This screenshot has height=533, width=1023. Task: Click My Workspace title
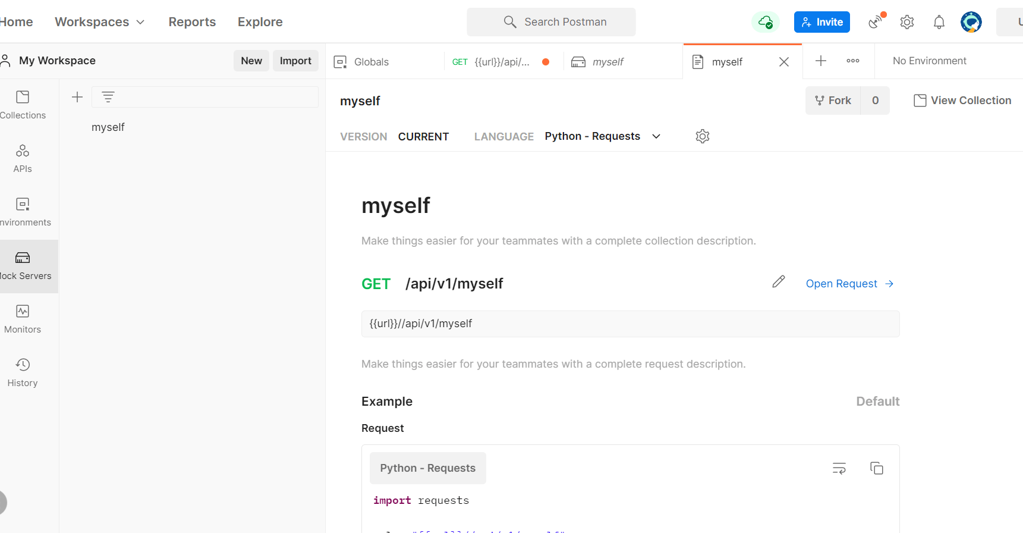[57, 61]
